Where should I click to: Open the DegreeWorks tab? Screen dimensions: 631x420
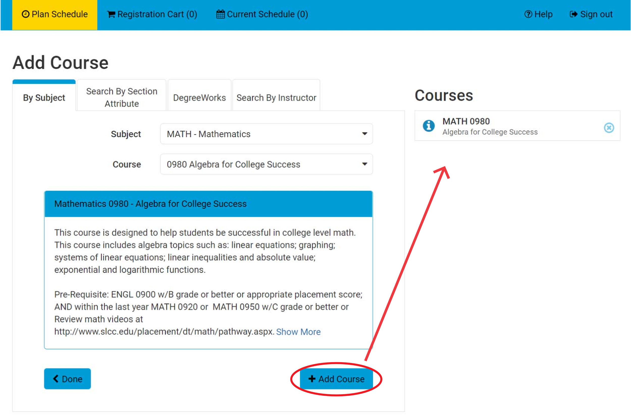(x=199, y=98)
